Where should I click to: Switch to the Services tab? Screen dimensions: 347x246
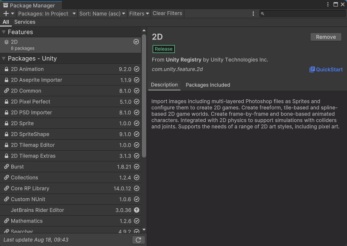25,22
